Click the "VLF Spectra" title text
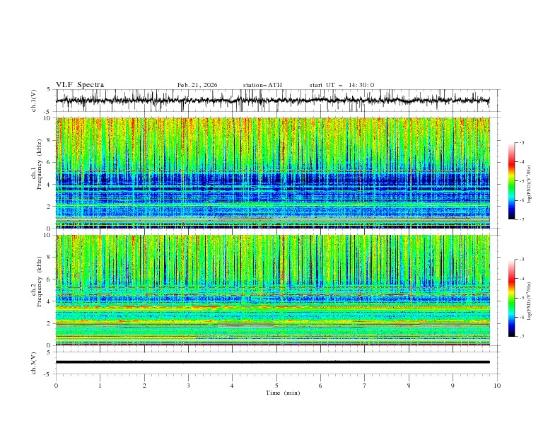This screenshot has width=560, height=433. click(80, 85)
